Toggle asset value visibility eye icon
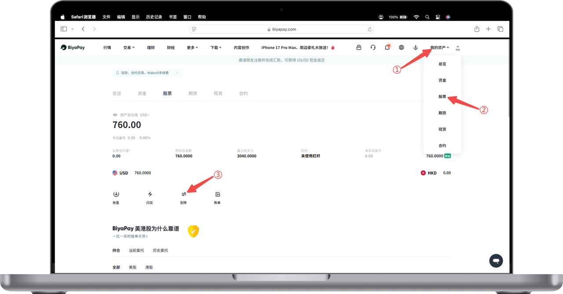 tap(115, 115)
